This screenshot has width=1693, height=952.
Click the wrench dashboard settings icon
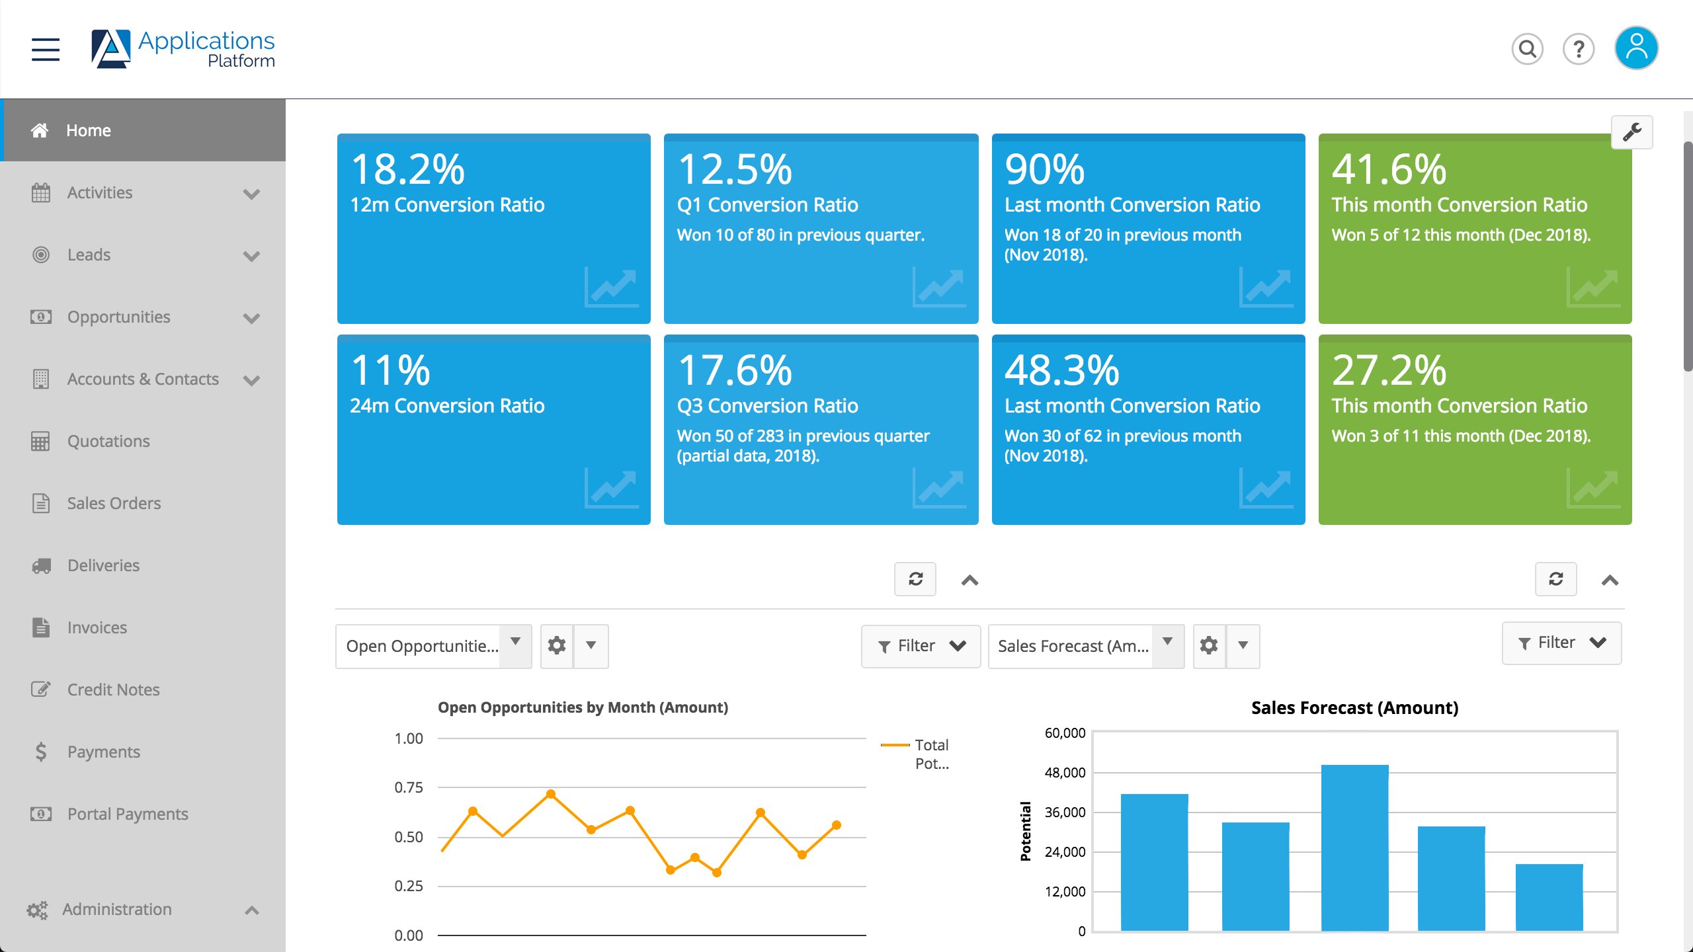pos(1631,132)
